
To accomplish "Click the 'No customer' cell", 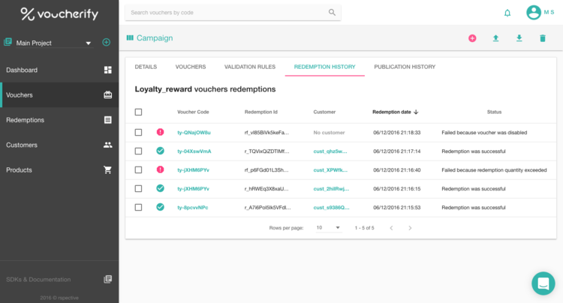I will point(329,132).
